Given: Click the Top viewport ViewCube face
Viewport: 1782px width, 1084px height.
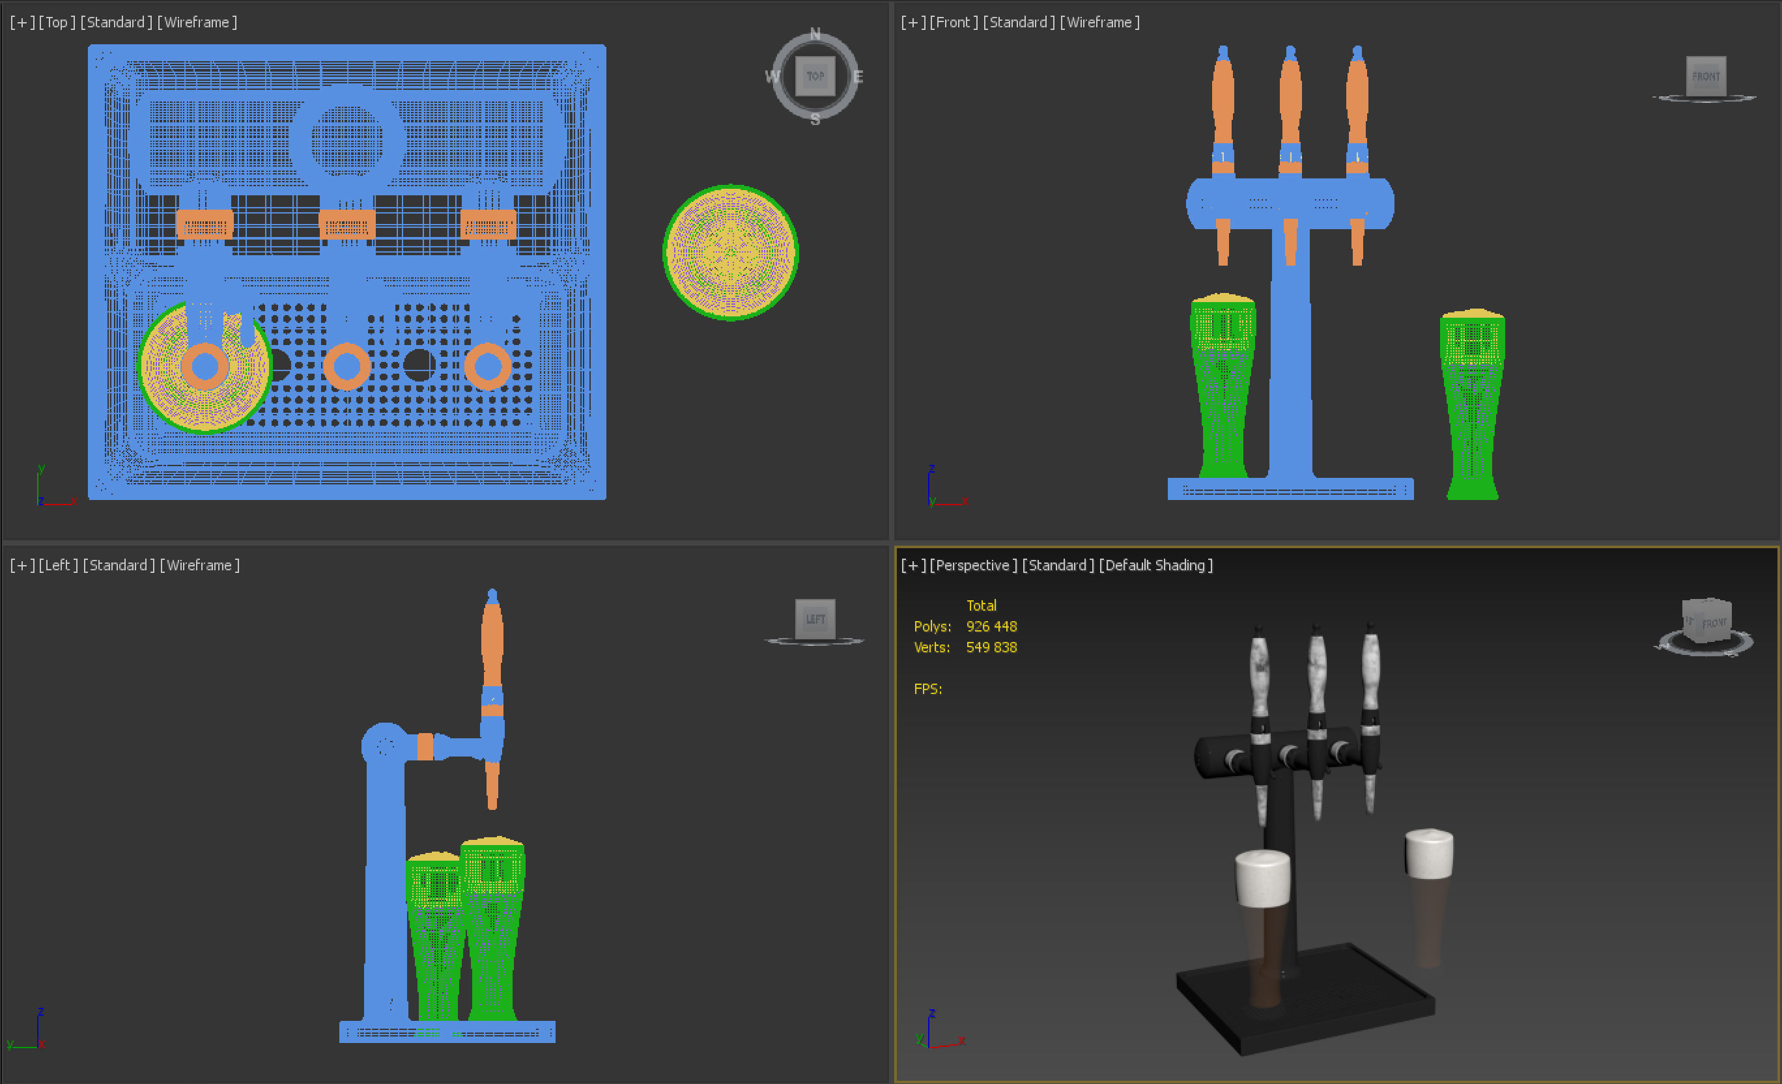Looking at the screenshot, I should [x=815, y=76].
